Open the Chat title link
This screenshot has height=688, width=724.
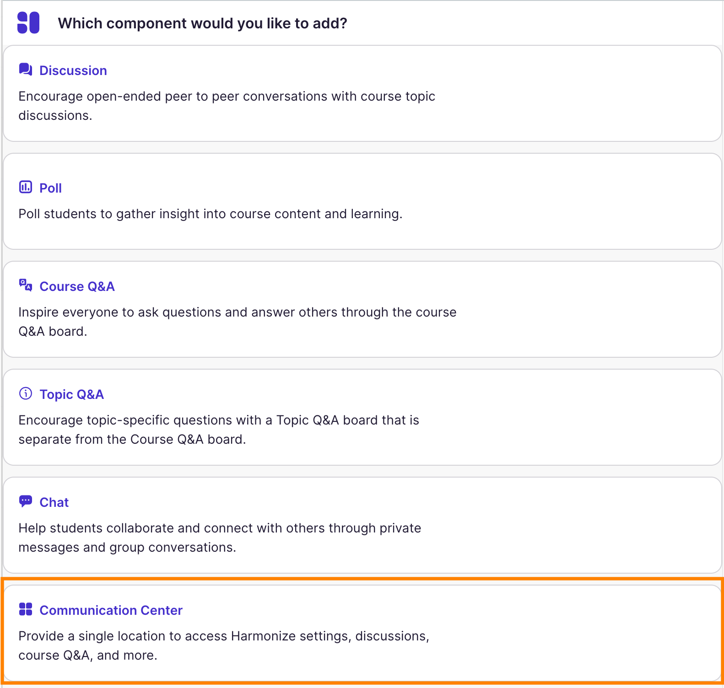pyautogui.click(x=54, y=502)
